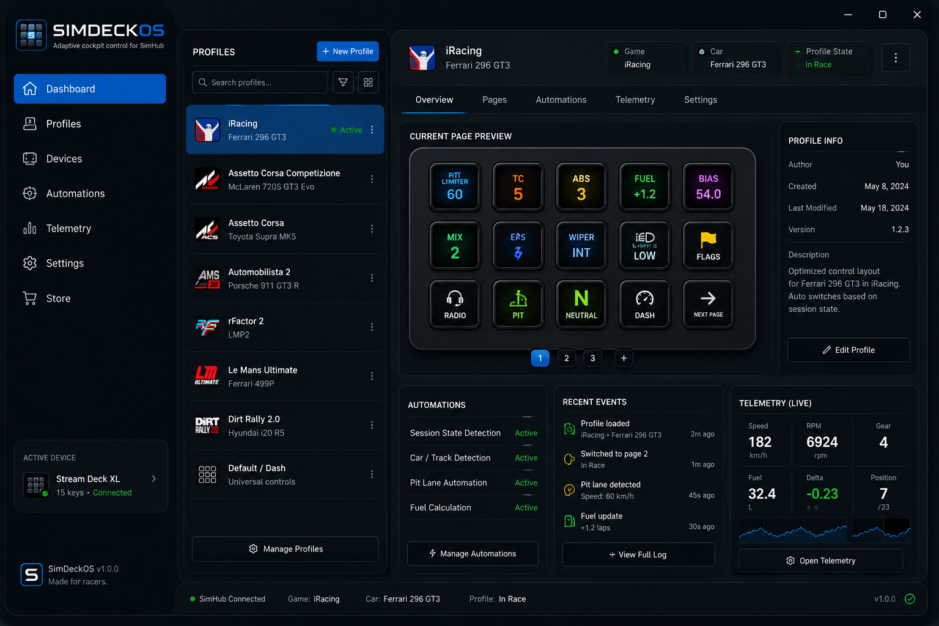The width and height of the screenshot is (939, 626).
Task: Click the live telemetry graph
Action: pyautogui.click(x=824, y=531)
